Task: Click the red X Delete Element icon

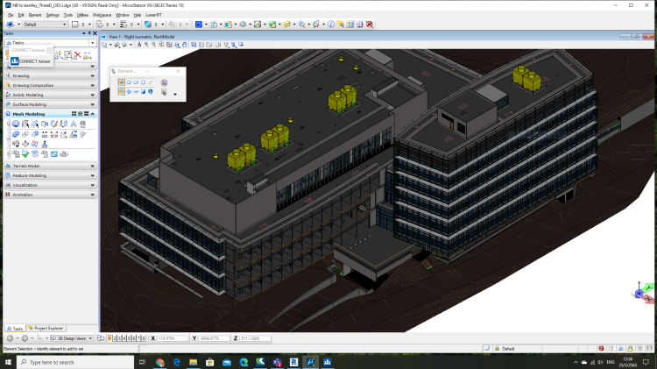Action: click(78, 55)
